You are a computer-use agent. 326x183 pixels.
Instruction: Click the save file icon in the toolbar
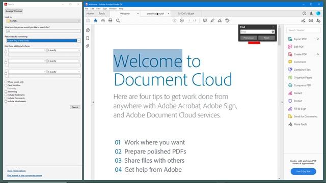88,20
